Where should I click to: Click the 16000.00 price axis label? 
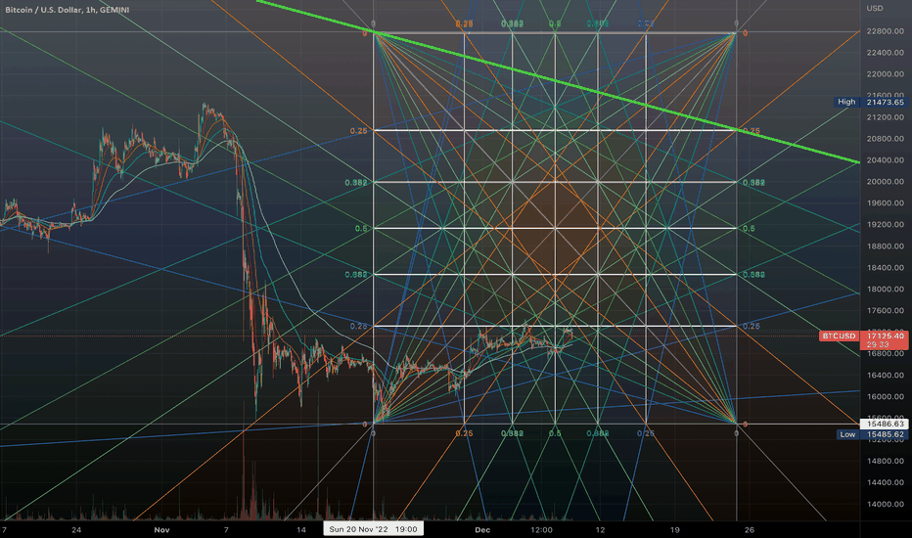(x=886, y=397)
